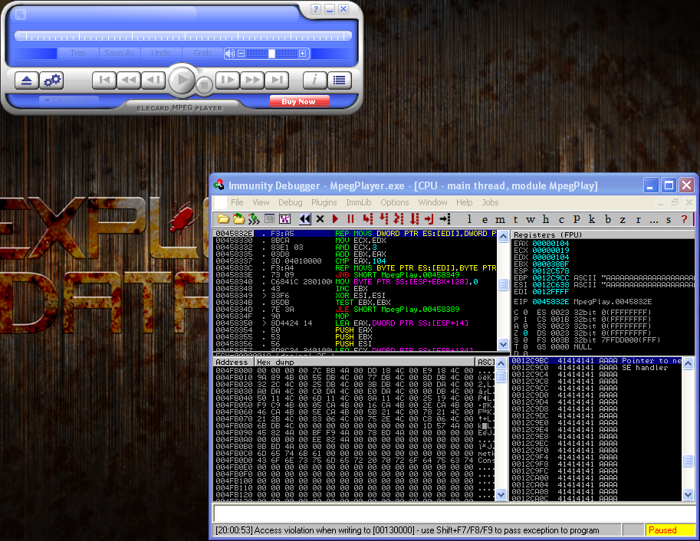Open the Python shell snake icon
Screen dimensions: 700x541
point(254,218)
